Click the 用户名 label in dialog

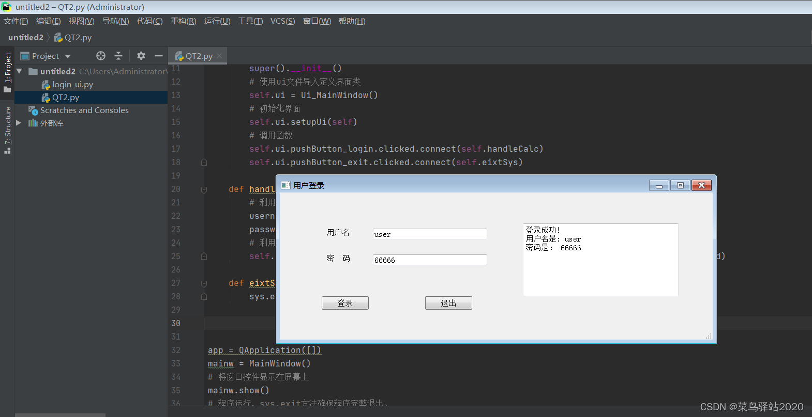tap(338, 233)
